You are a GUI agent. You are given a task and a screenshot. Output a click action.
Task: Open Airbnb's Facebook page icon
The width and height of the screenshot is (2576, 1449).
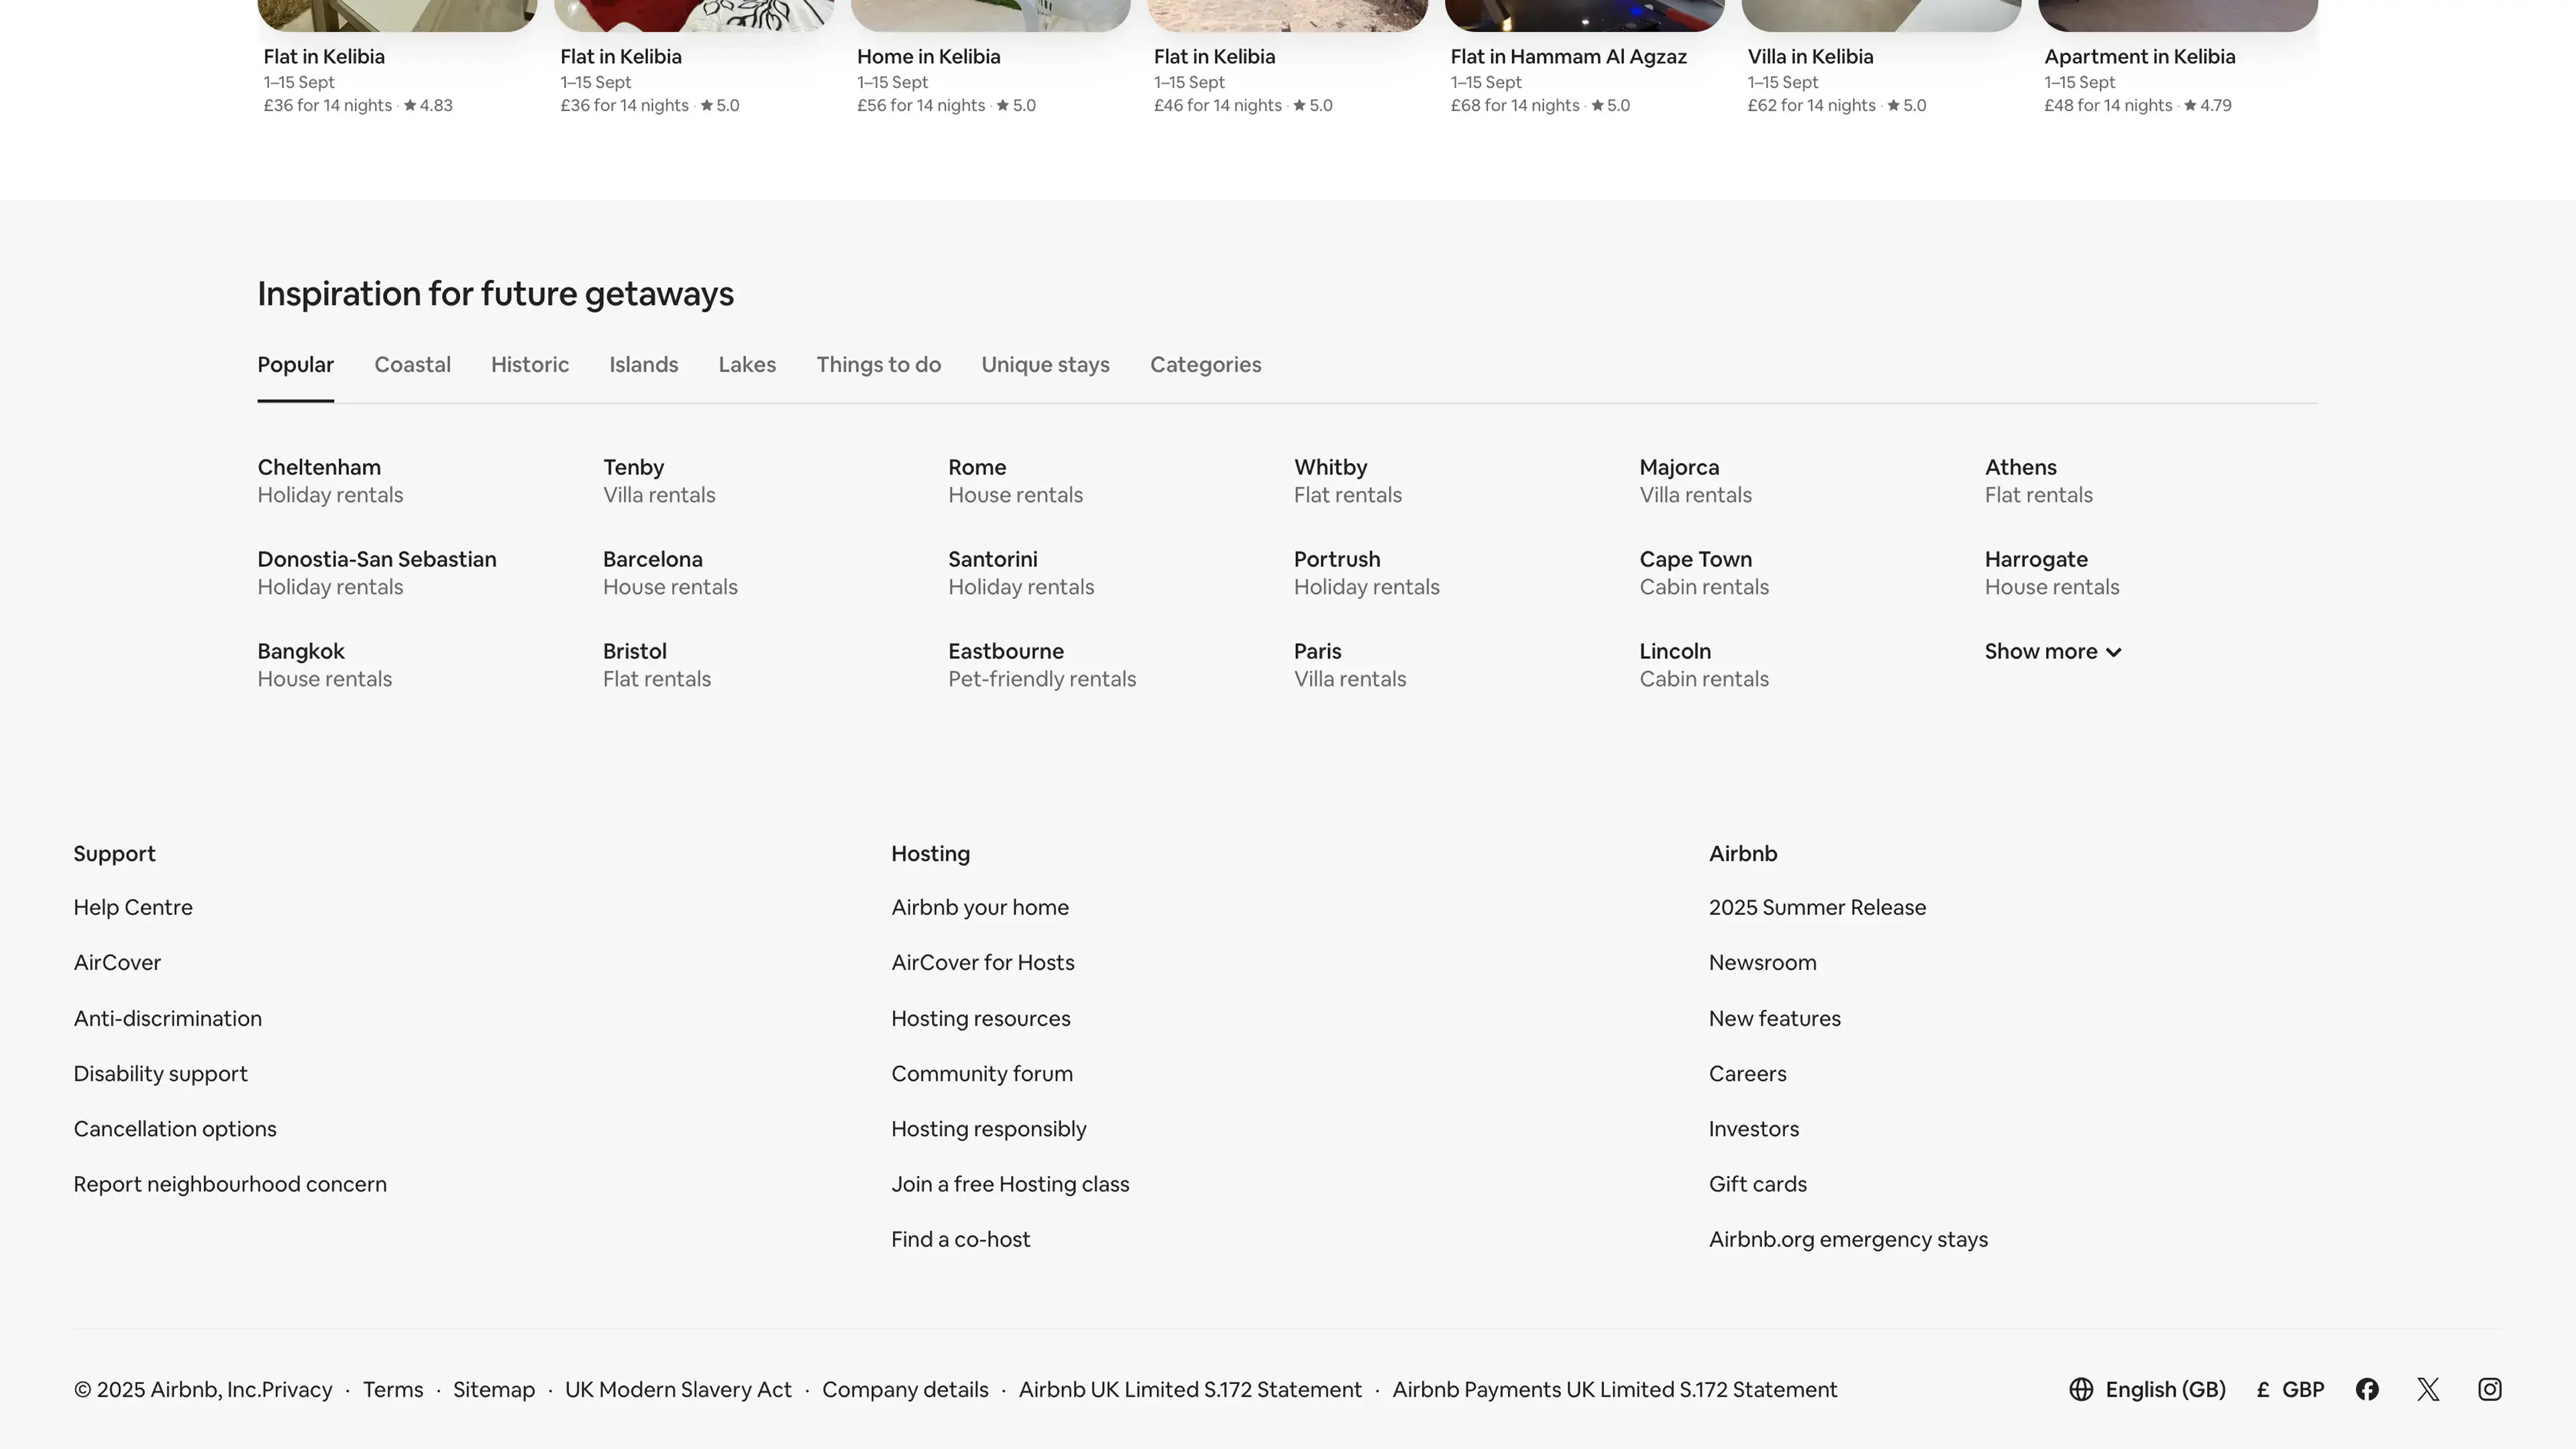point(2366,1389)
